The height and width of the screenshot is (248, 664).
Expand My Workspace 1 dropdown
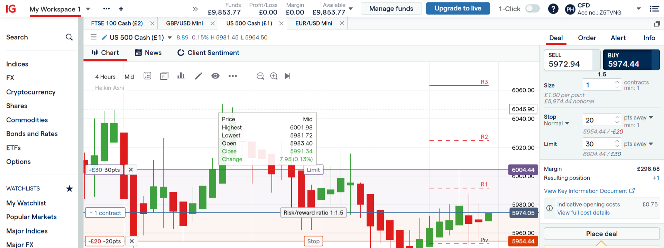tap(88, 9)
